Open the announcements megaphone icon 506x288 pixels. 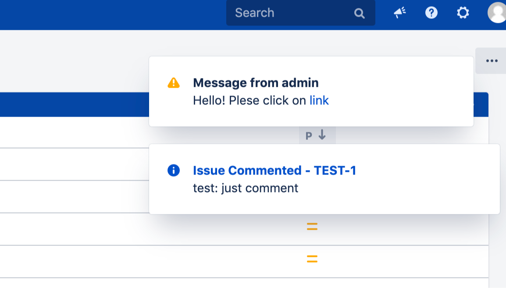tap(399, 13)
